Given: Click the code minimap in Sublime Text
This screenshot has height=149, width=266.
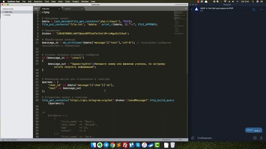Looking at the screenshot, I should click(x=180, y=23).
